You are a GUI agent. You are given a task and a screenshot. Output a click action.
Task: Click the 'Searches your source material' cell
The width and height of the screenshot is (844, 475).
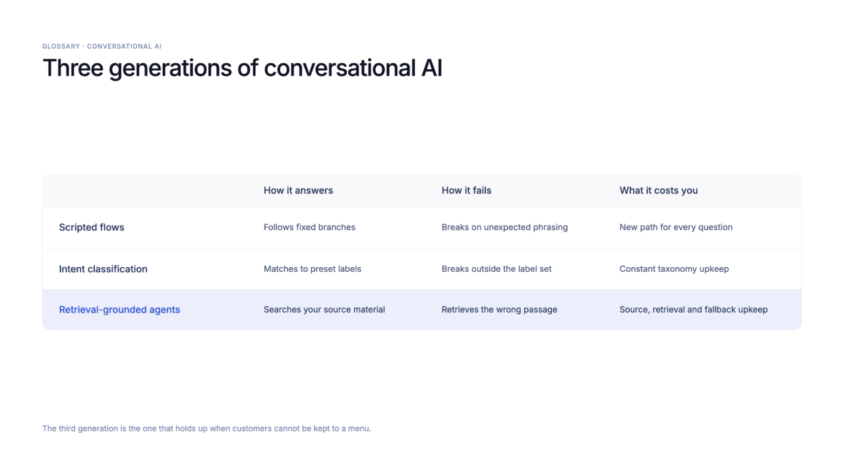[324, 310]
